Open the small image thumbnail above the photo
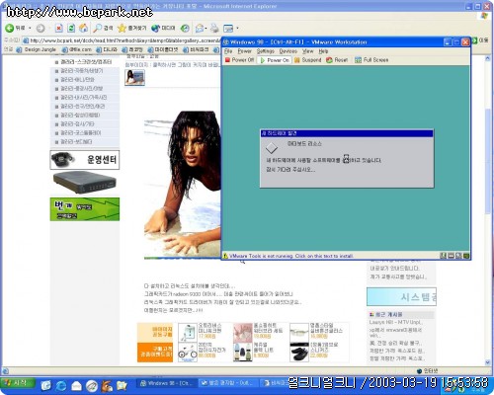Screen dimensions: 494x395 [134, 78]
